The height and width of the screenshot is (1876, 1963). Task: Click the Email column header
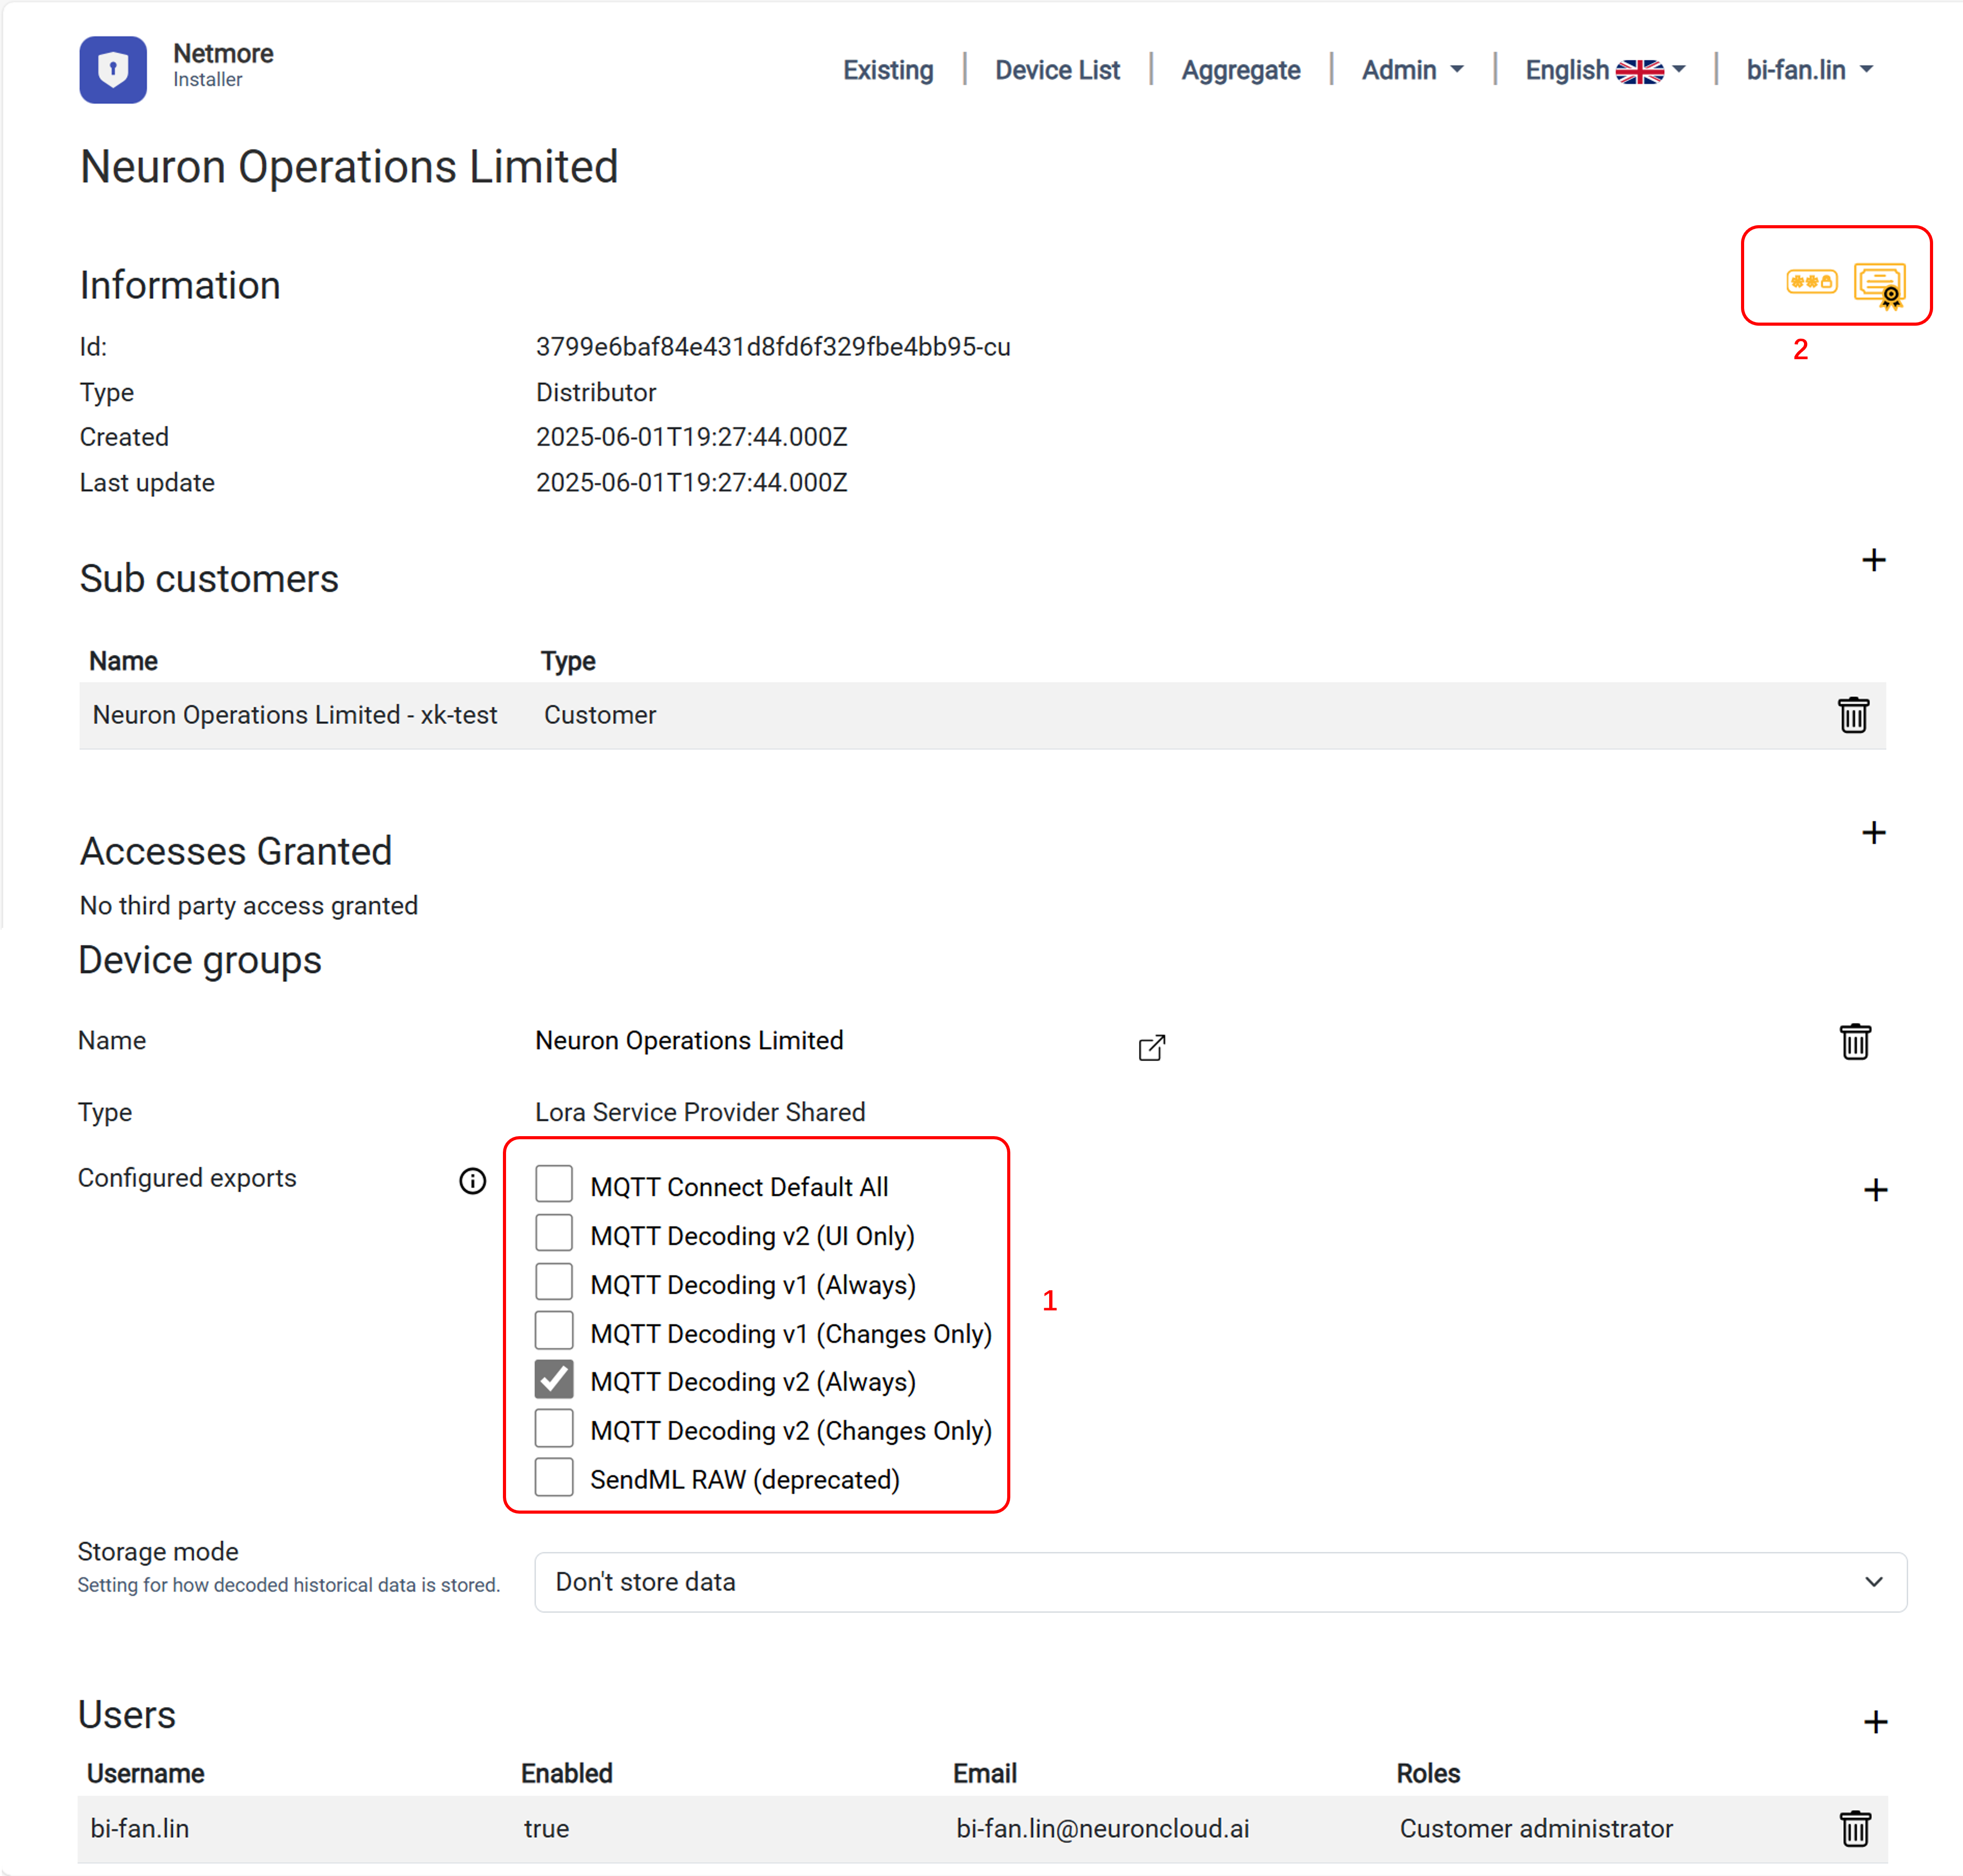[x=984, y=1774]
